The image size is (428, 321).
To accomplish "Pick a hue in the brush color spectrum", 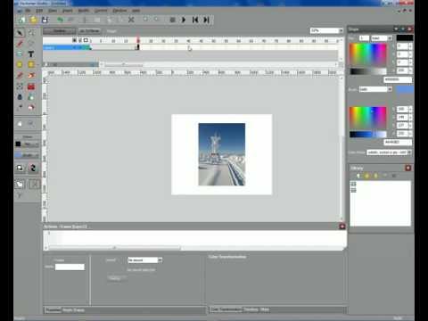I will [x=367, y=118].
